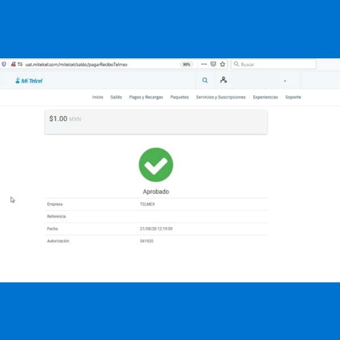Open the page actions three-dots menu

tap(204, 64)
